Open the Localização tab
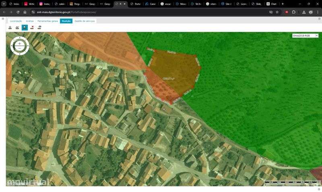The width and height of the screenshot is (322, 192). coord(16,21)
